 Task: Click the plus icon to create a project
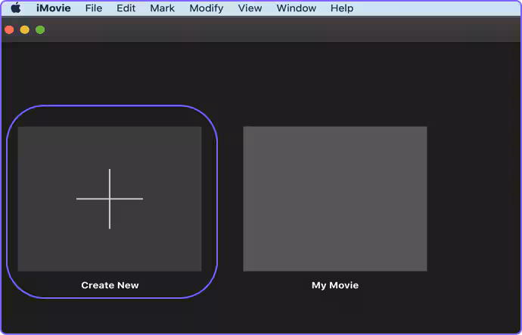click(110, 199)
